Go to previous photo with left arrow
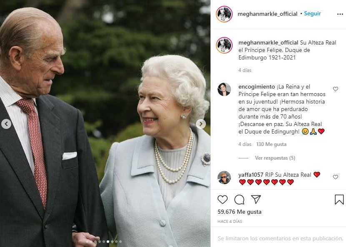Viewport: 346px width, 247px height. pyautogui.click(x=6, y=124)
